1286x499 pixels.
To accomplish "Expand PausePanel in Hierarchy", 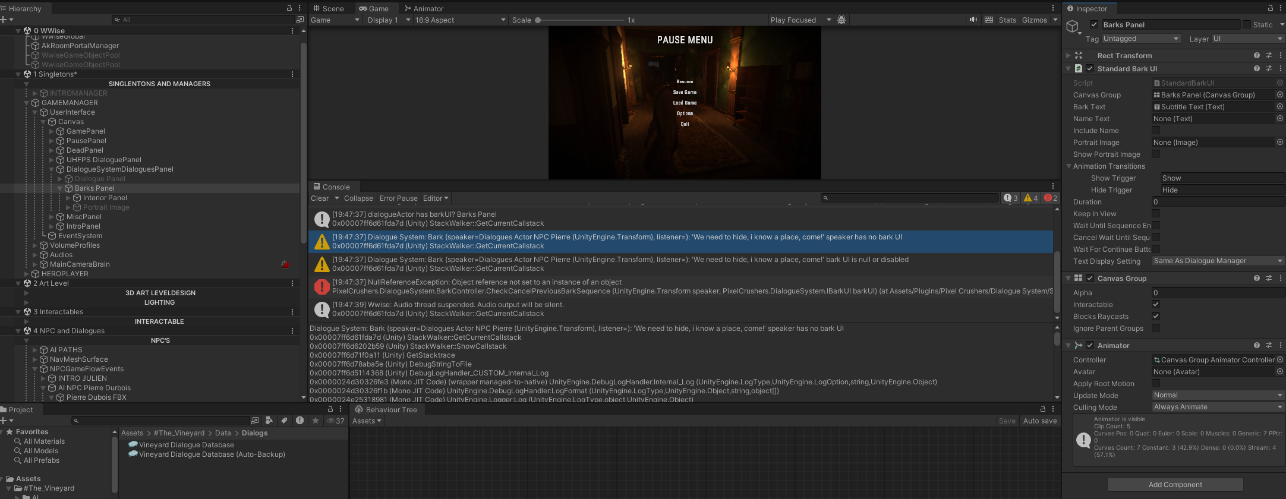I will [x=52, y=141].
